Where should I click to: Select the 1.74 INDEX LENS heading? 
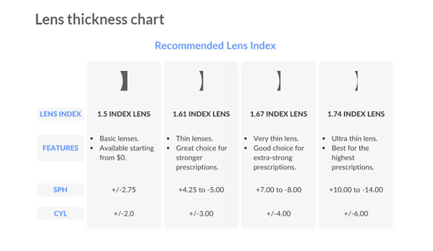[356, 114]
